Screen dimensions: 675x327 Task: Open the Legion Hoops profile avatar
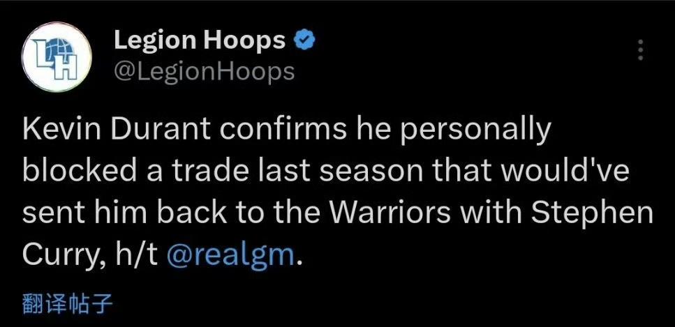pyautogui.click(x=57, y=57)
